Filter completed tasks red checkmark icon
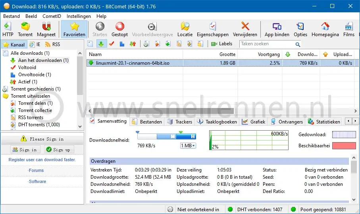360x214 pixels. [112, 44]
